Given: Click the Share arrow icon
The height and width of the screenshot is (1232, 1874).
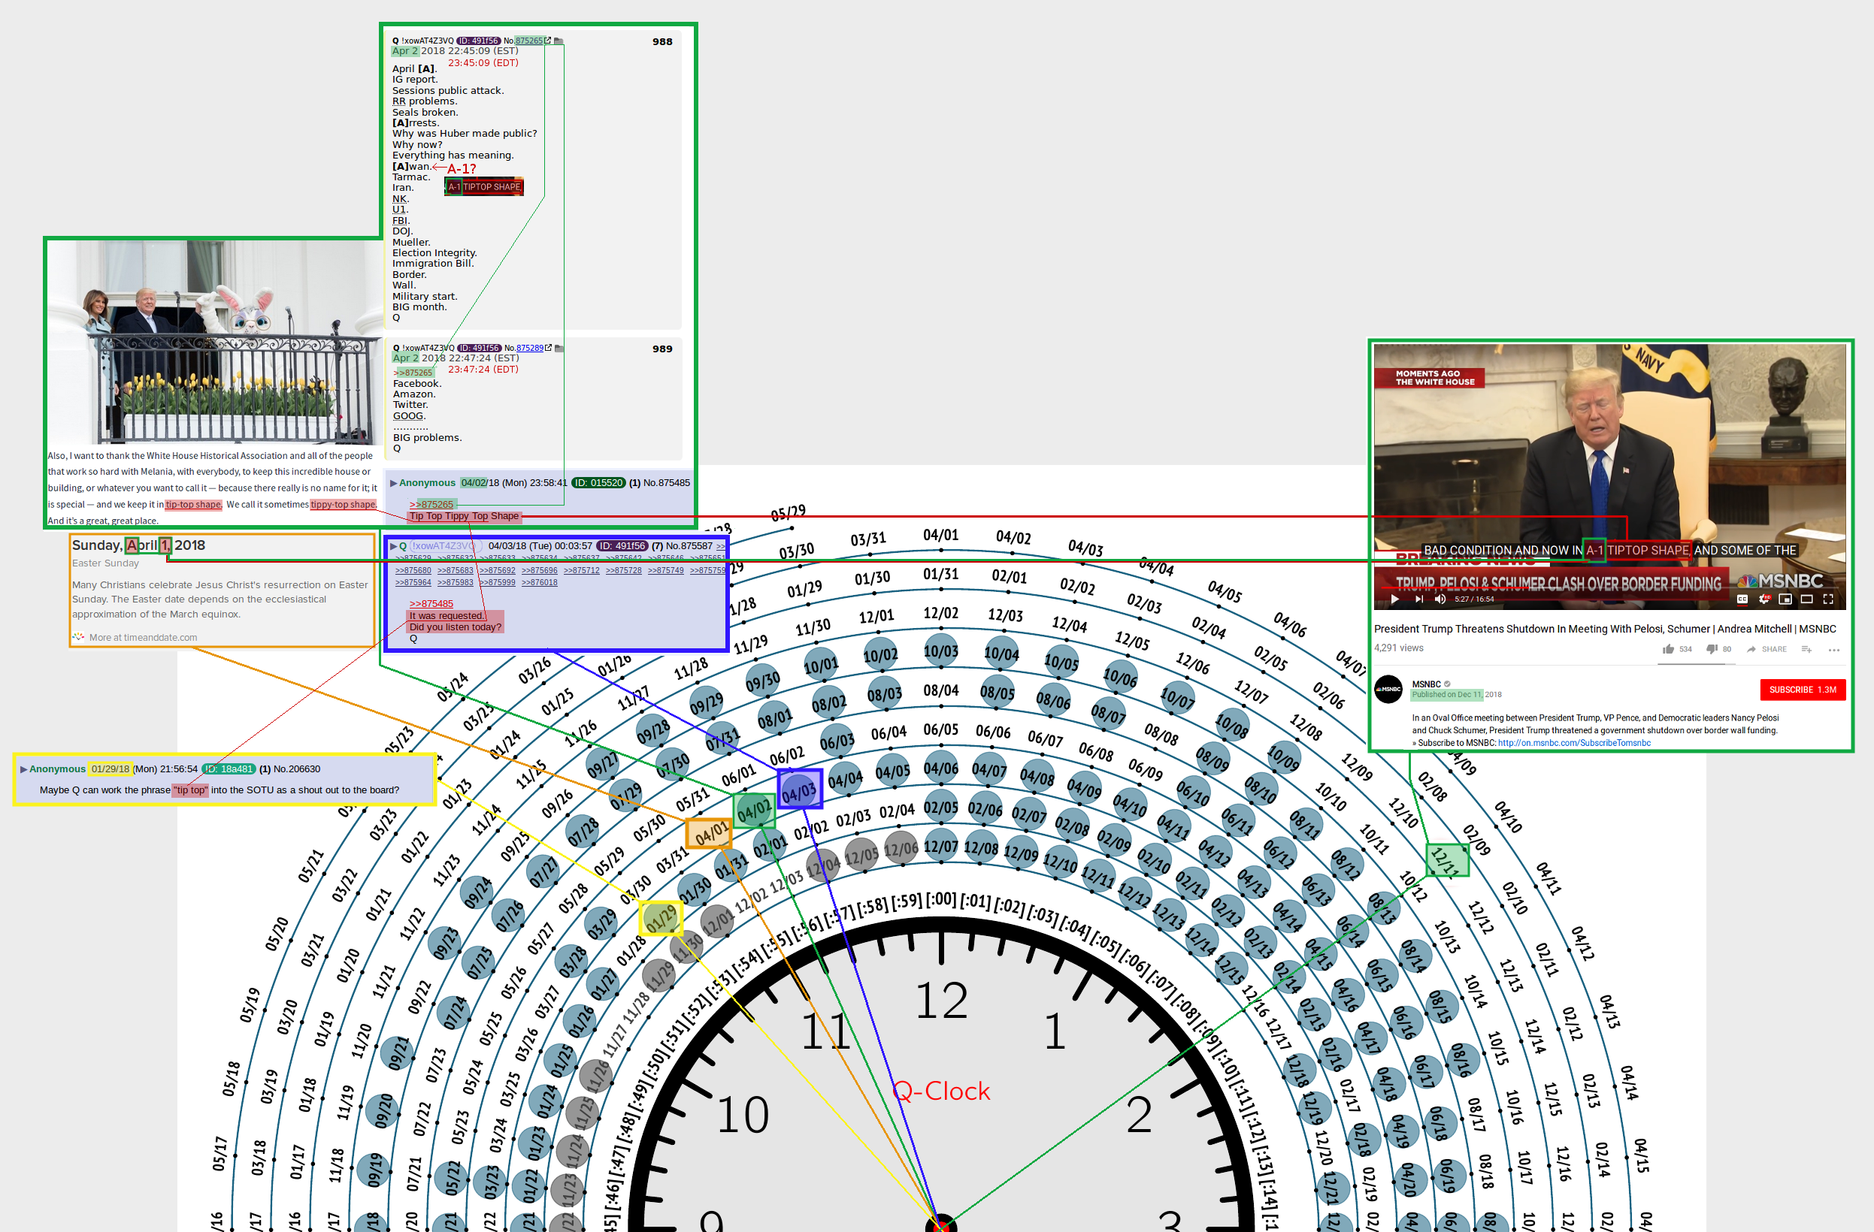Looking at the screenshot, I should click(1751, 650).
